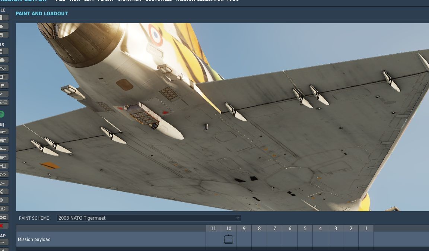Open the Paint Scheme dropdown
The width and height of the screenshot is (429, 251).
[x=149, y=218]
